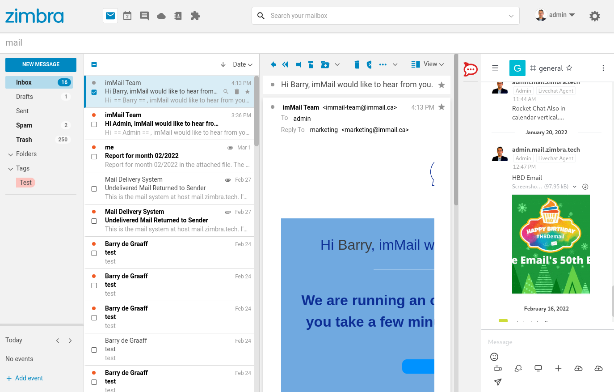This screenshot has width=614, height=392.
Task: Select the Trash folder
Action: click(x=39, y=140)
